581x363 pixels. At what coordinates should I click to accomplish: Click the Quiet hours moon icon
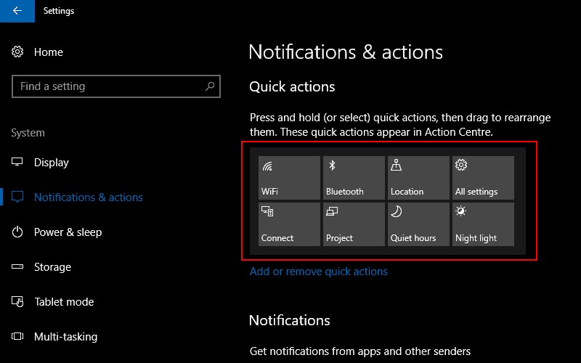click(x=396, y=211)
